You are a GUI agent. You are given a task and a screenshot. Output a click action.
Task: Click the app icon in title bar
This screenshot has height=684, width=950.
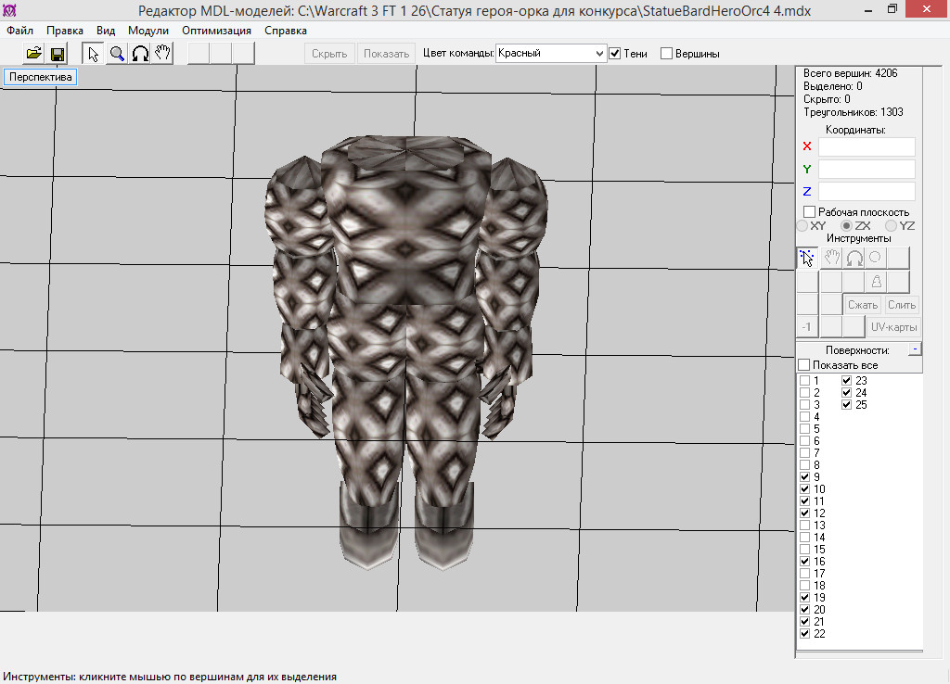click(x=9, y=10)
